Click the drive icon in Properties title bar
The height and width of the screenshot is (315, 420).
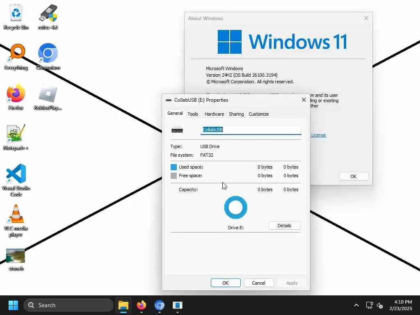point(169,100)
